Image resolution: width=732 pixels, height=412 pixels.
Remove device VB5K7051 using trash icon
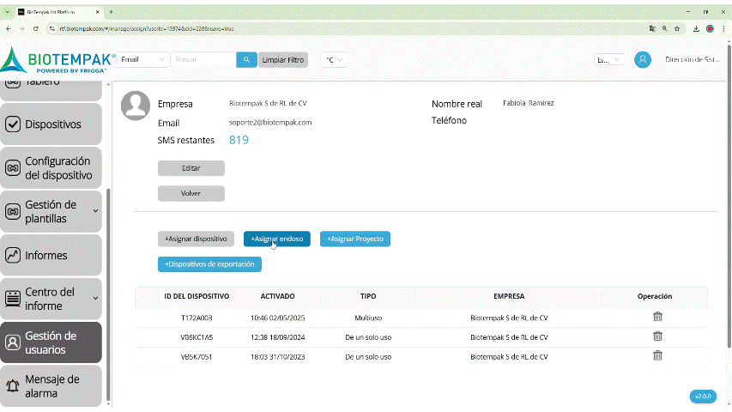tap(657, 356)
